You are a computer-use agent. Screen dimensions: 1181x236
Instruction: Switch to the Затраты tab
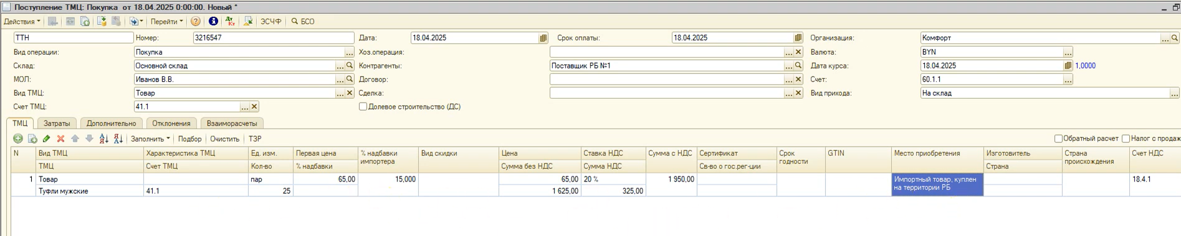coord(57,124)
